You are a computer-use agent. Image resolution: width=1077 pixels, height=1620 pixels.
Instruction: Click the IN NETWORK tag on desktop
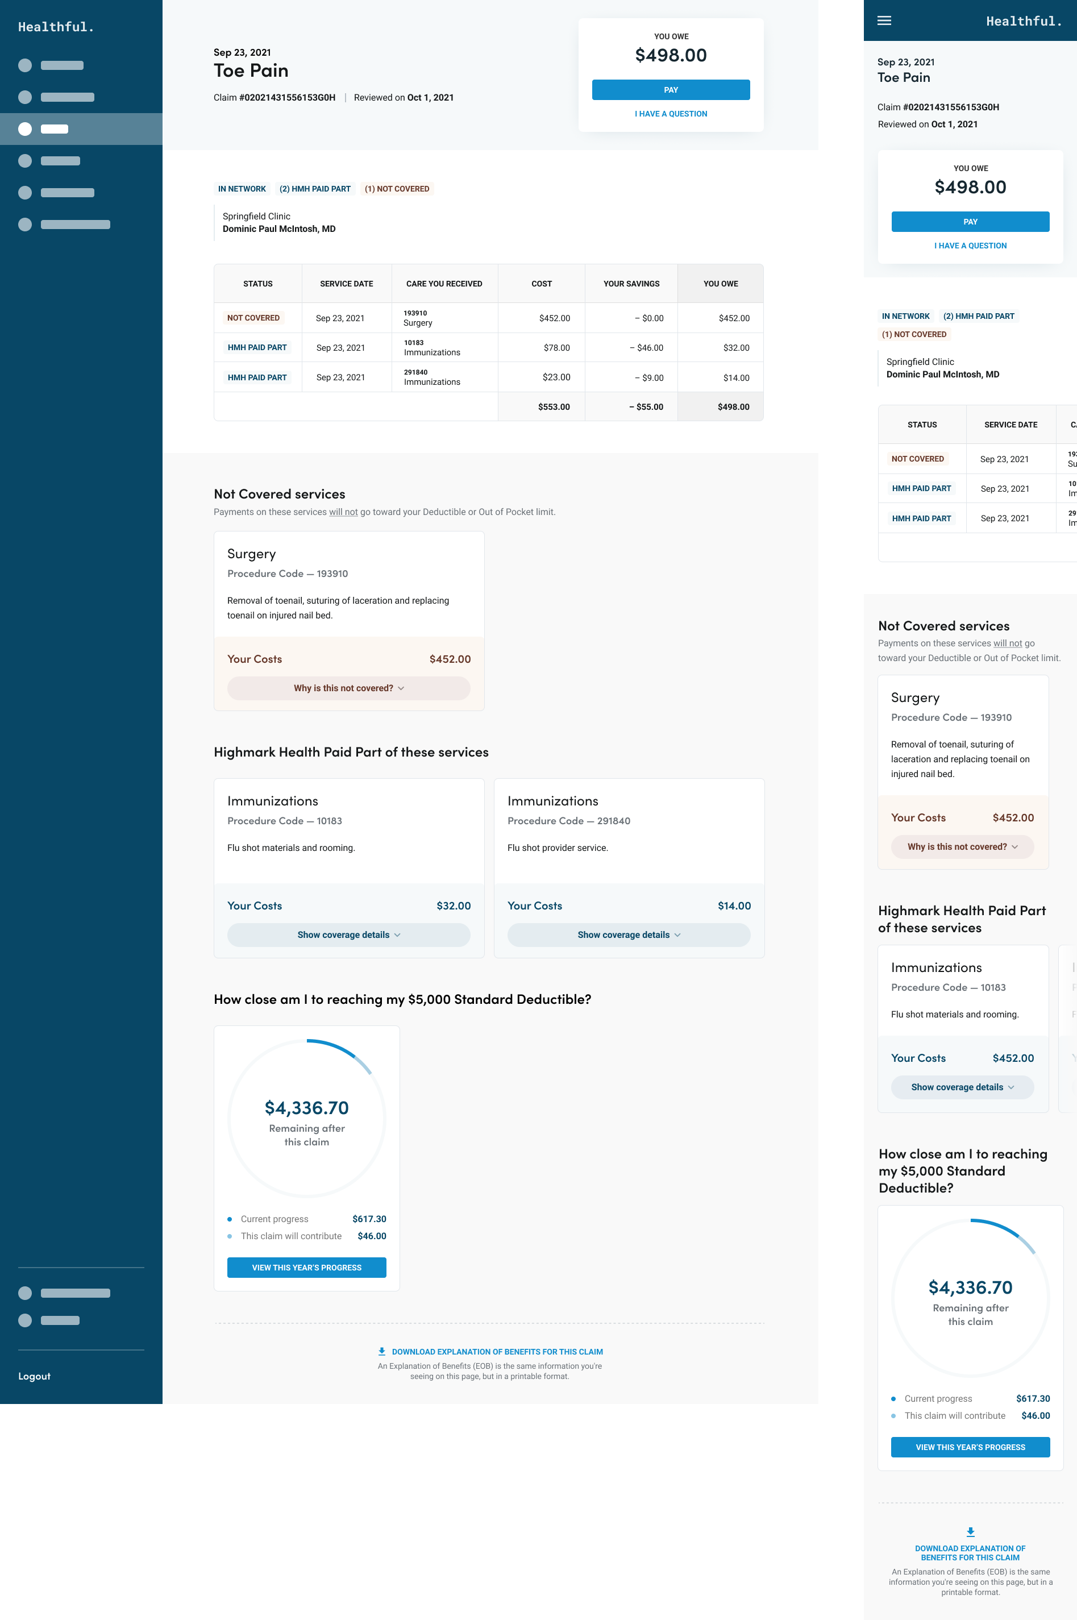242,189
